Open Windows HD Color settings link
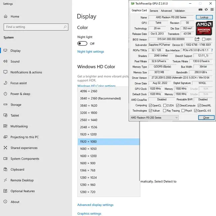 [x=97, y=86]
